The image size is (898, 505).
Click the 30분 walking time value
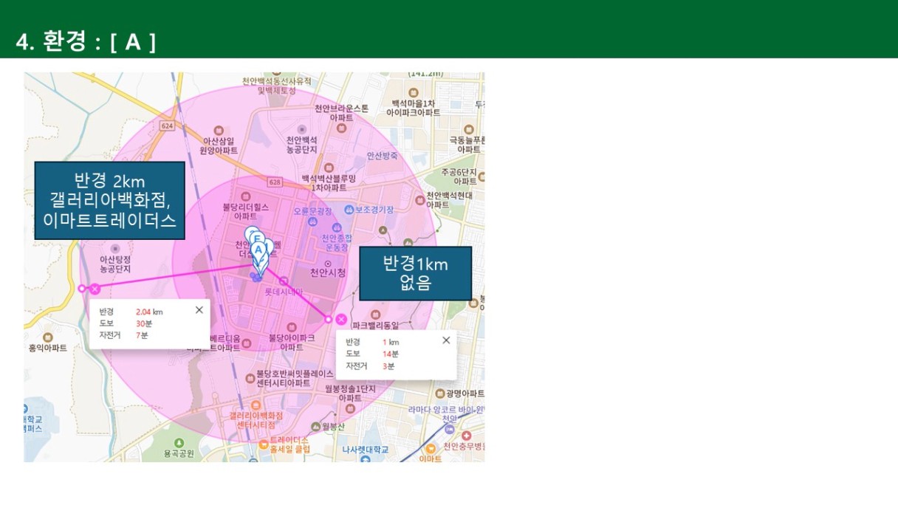[x=144, y=323]
